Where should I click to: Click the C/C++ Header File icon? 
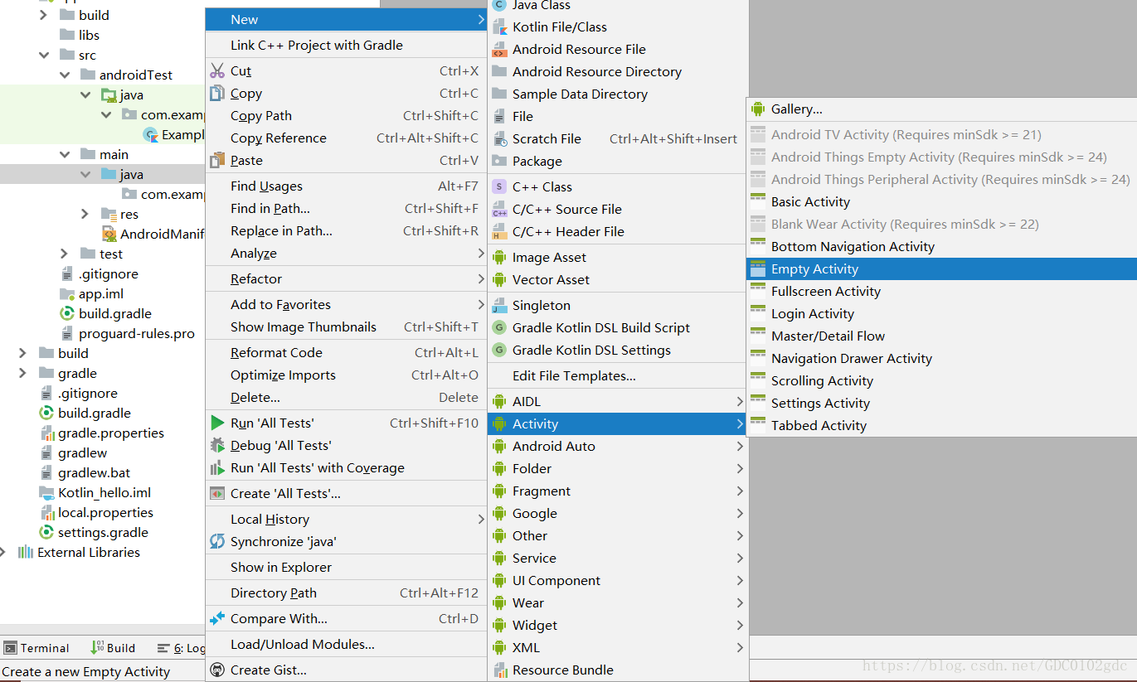(x=499, y=232)
